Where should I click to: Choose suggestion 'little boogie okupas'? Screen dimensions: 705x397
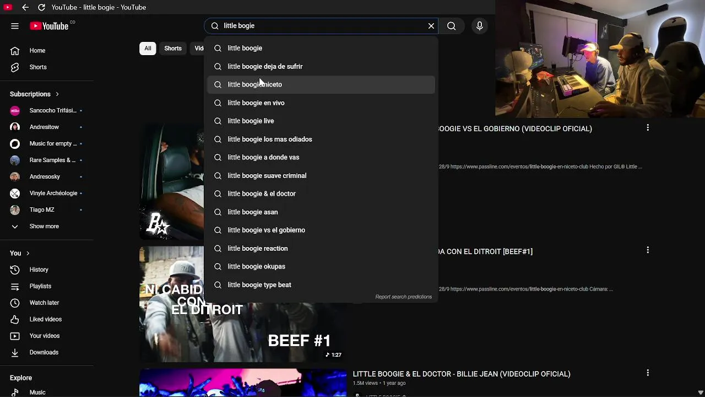(x=321, y=266)
